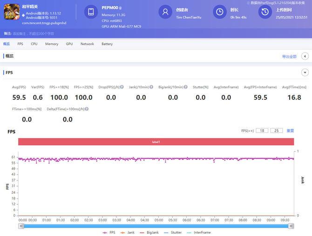Click the creator user avatar icon
Viewport: 312px width, 236px height.
(x=165, y=12)
